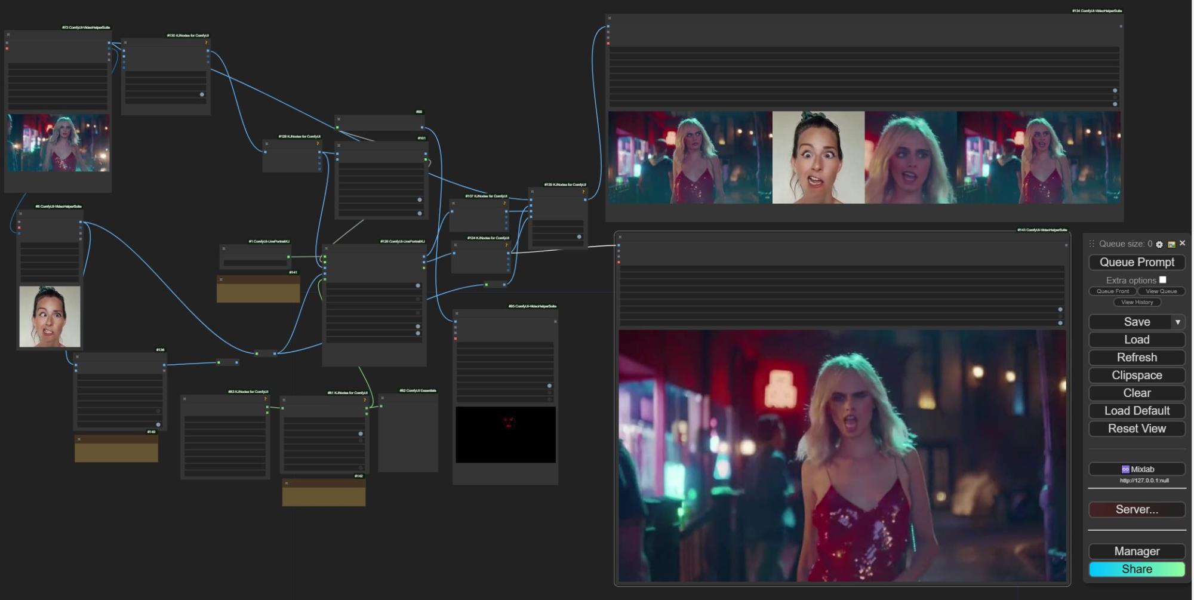This screenshot has width=1194, height=600.
Task: Open View History
Action: click(x=1137, y=302)
